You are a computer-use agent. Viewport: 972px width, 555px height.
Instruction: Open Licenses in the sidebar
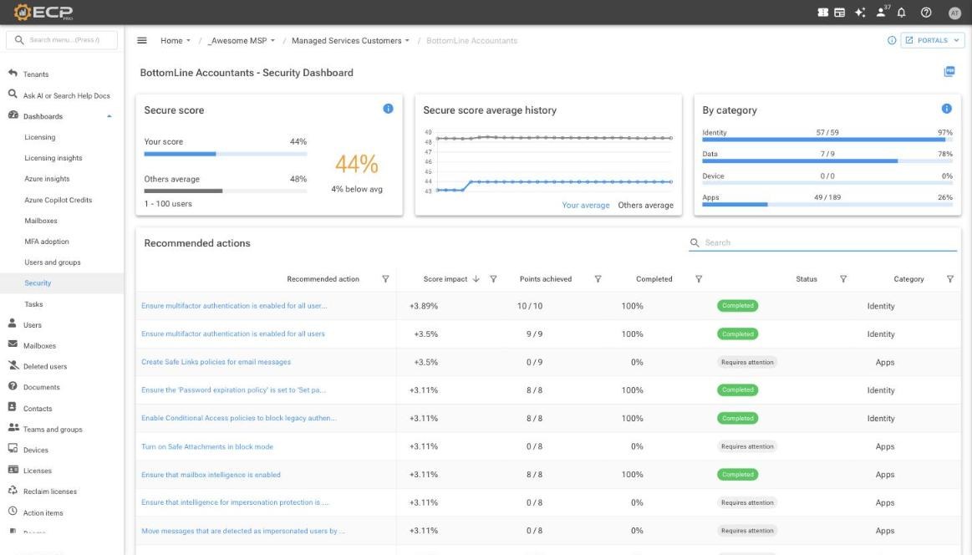38,471
